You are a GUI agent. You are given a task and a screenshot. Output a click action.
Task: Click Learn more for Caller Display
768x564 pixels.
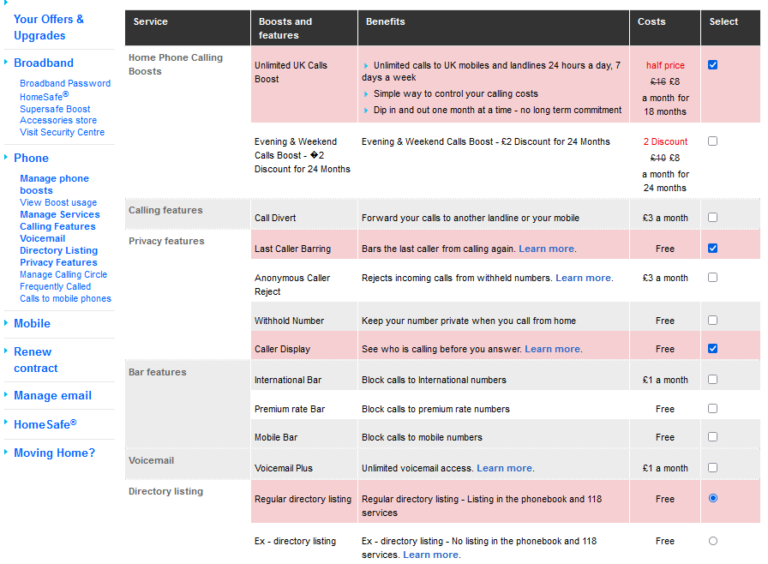(x=553, y=349)
